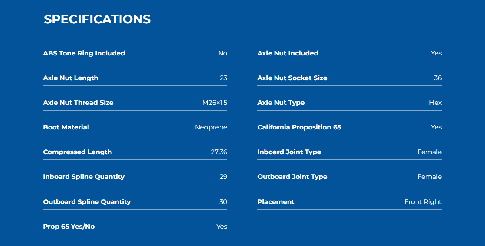Click the Axle Nut Length value 23
This screenshot has width=485, height=246.
pyautogui.click(x=224, y=78)
